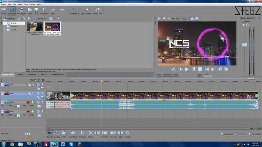Adjust the Audio track volume slider
Image resolution: width=262 pixels, height=147 pixels.
18,106
